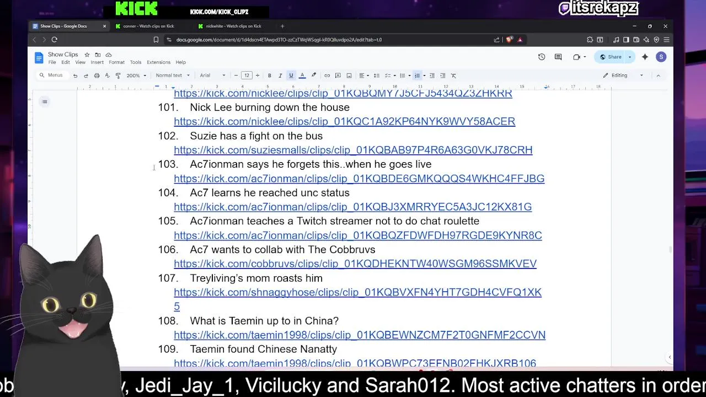Viewport: 706px width, 397px height.
Task: Switch to the 'conner - Watch clips on Kick' tab
Action: pos(149,26)
